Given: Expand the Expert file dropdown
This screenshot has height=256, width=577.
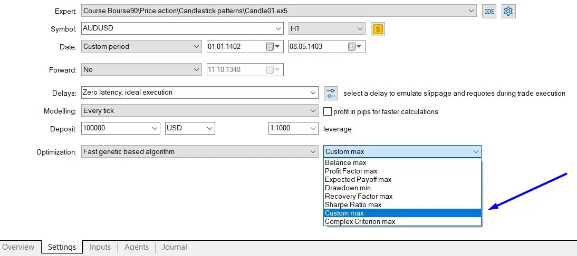Looking at the screenshot, I should 471,11.
